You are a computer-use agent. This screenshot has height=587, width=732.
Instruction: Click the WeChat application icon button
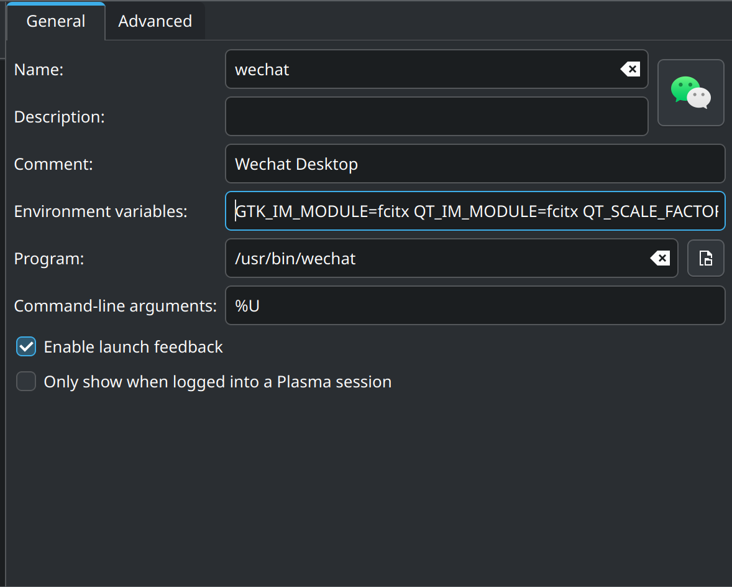tap(691, 93)
